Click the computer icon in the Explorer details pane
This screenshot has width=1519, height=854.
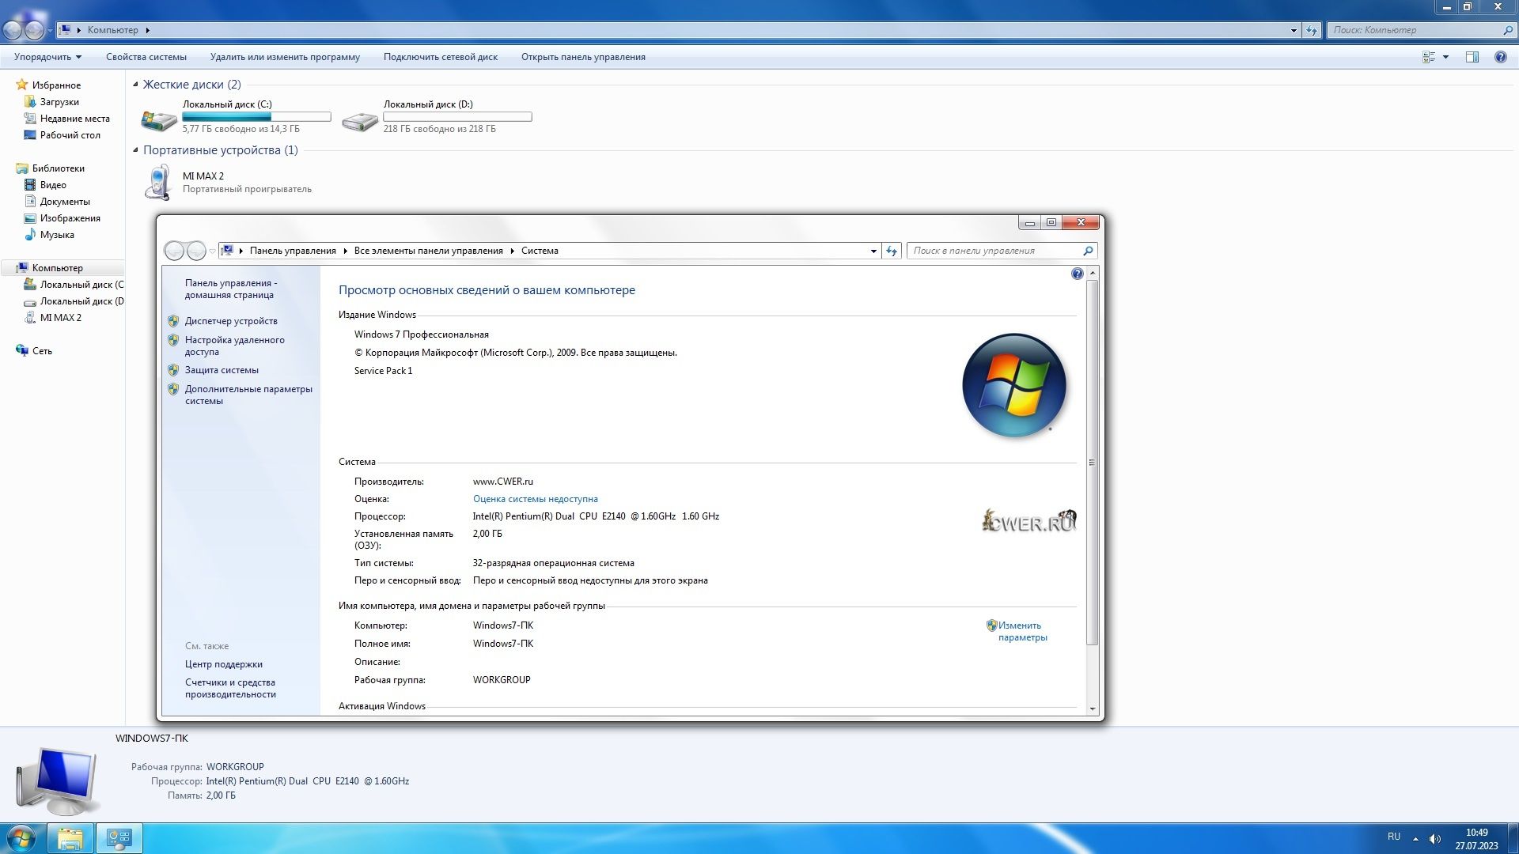57,781
